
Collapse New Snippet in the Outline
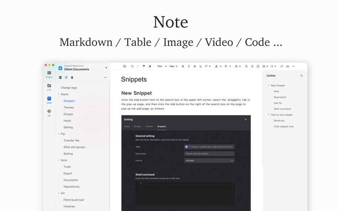268,86
